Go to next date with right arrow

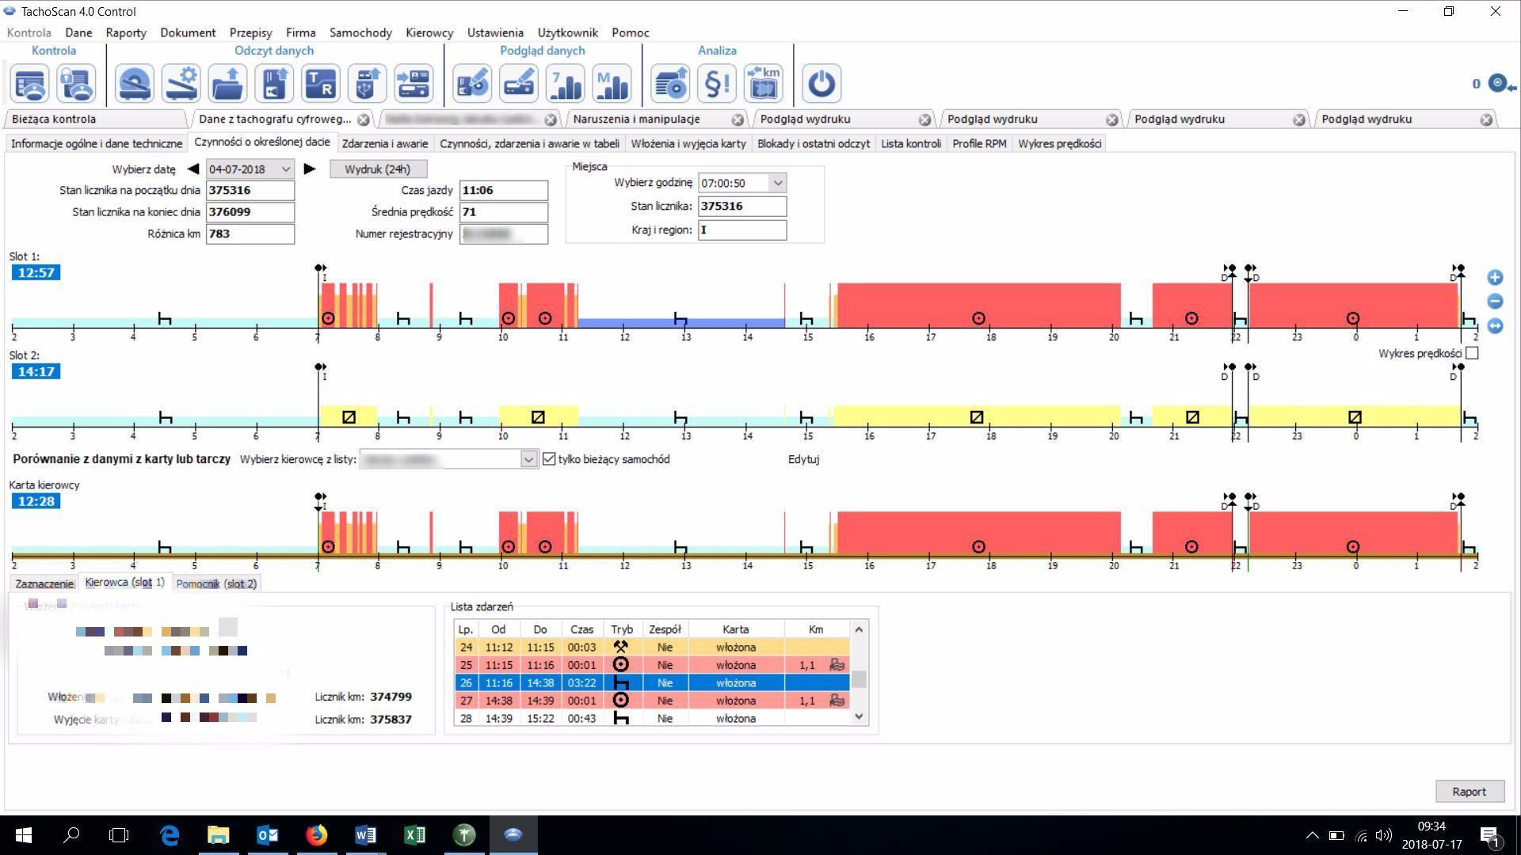point(310,169)
